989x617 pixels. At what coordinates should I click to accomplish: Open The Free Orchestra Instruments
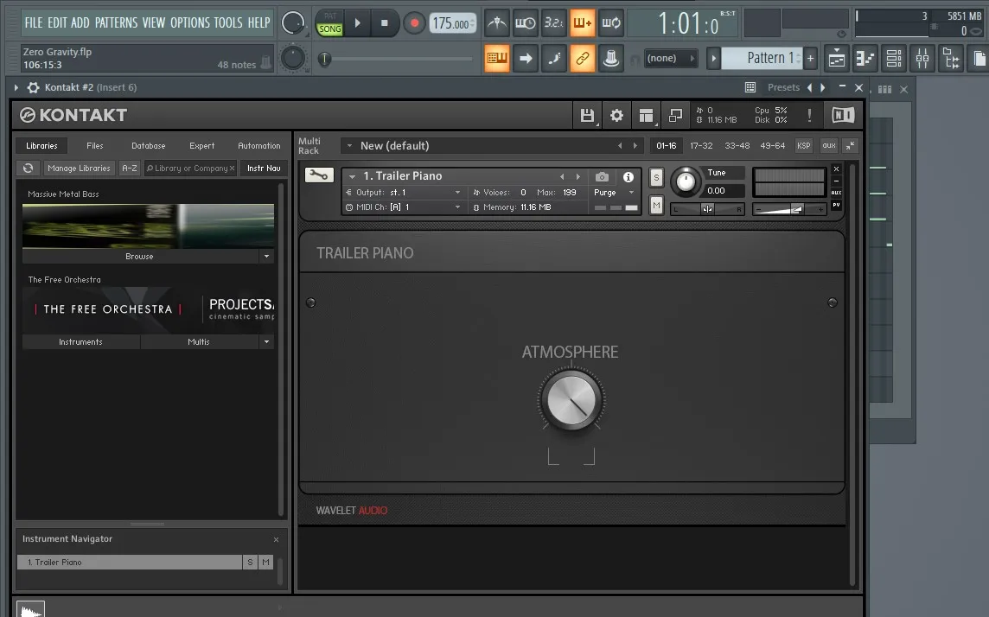point(80,341)
